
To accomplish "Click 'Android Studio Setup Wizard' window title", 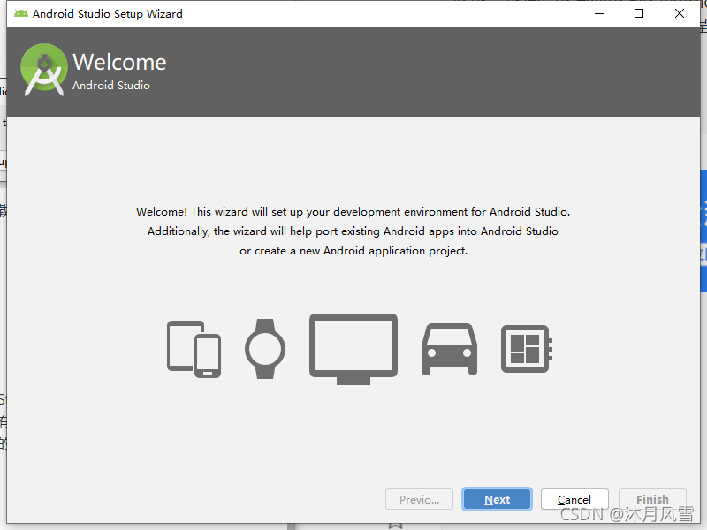I will pos(108,14).
